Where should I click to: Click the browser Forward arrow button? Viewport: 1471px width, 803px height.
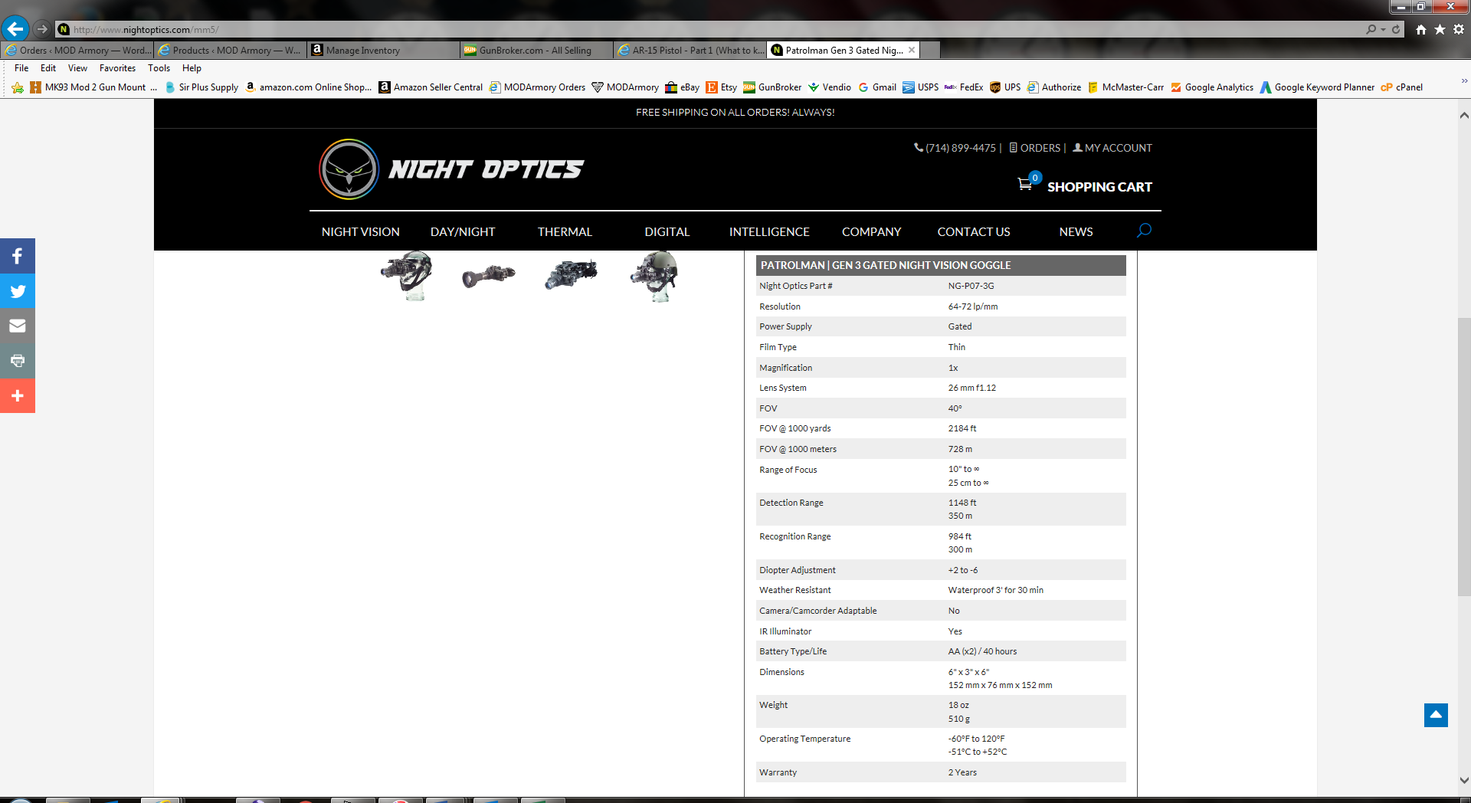(x=42, y=29)
